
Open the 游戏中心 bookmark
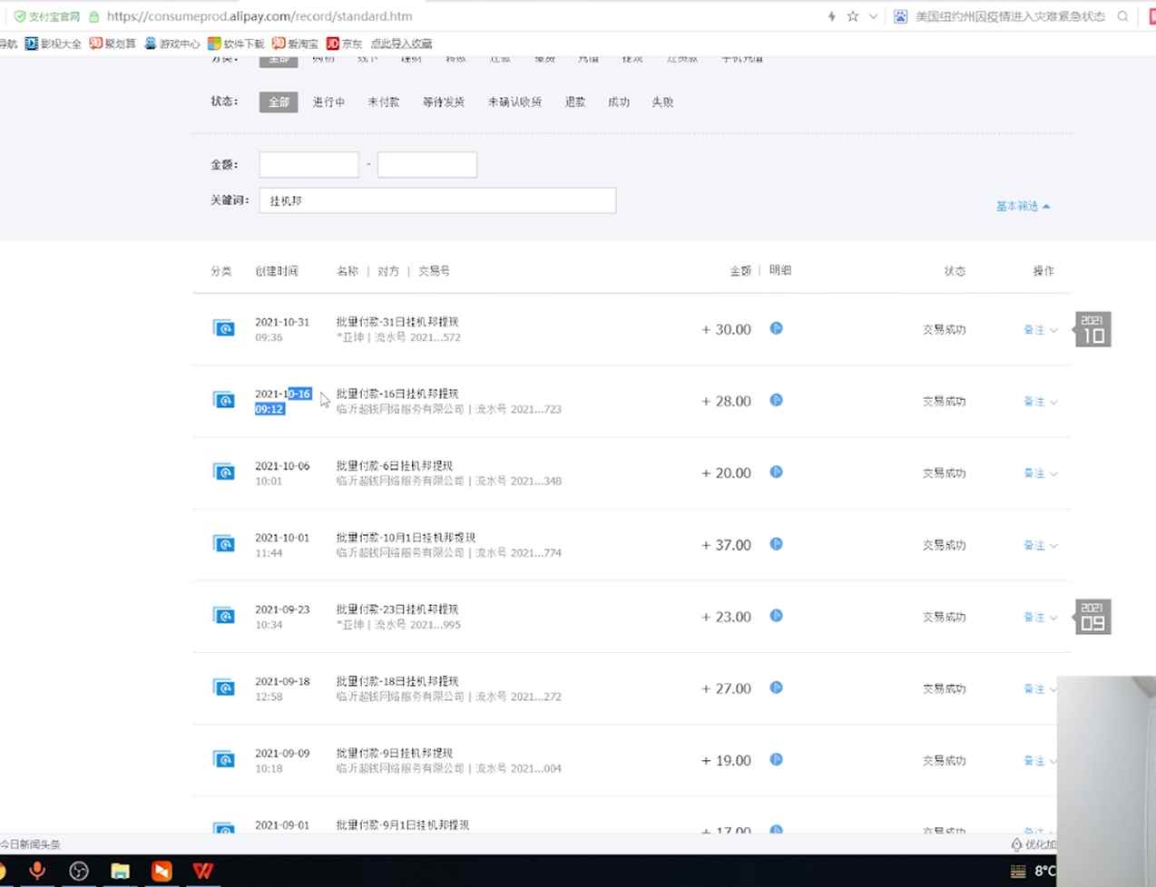[x=172, y=44]
